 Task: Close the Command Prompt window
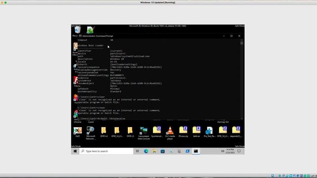point(239,36)
